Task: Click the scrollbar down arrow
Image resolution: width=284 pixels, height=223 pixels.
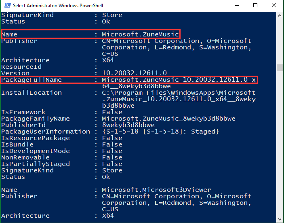Action: click(280, 219)
